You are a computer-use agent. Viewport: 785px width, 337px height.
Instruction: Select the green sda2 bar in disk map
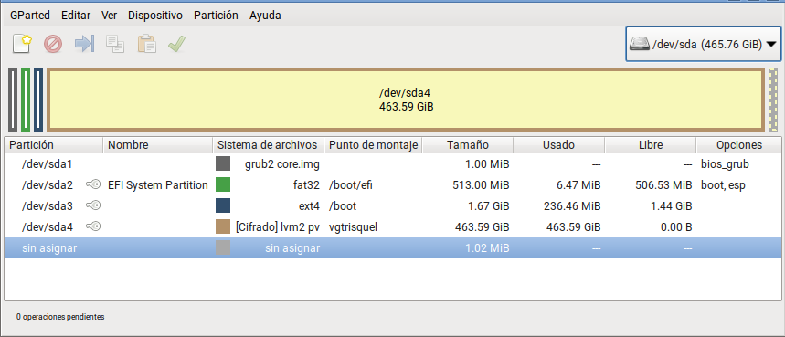click(x=26, y=100)
